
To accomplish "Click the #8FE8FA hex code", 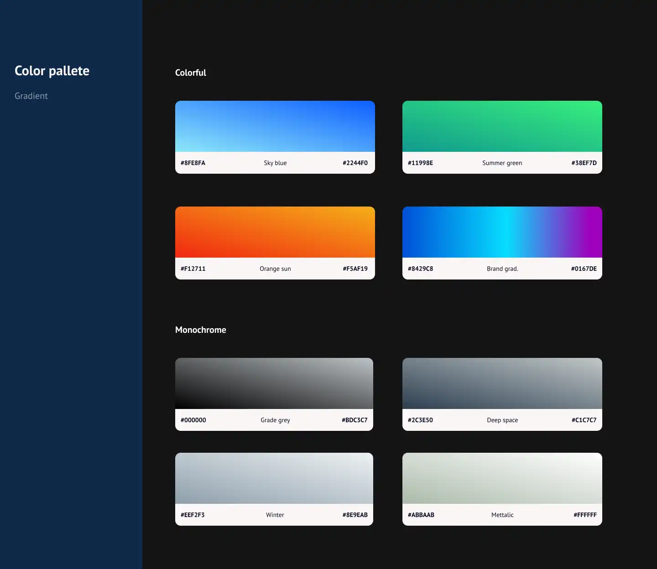I will point(193,163).
